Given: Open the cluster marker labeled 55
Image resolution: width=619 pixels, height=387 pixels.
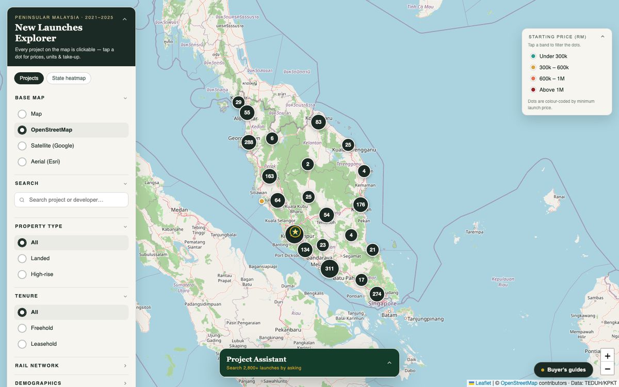Looking at the screenshot, I should point(247,112).
